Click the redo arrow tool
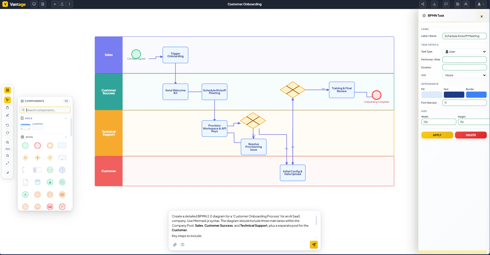Viewport: 490px width, 255px height. coord(7,133)
